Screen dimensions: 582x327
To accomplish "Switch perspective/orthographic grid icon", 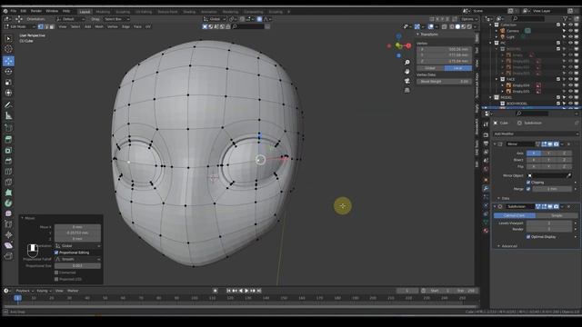I will 407,90.
